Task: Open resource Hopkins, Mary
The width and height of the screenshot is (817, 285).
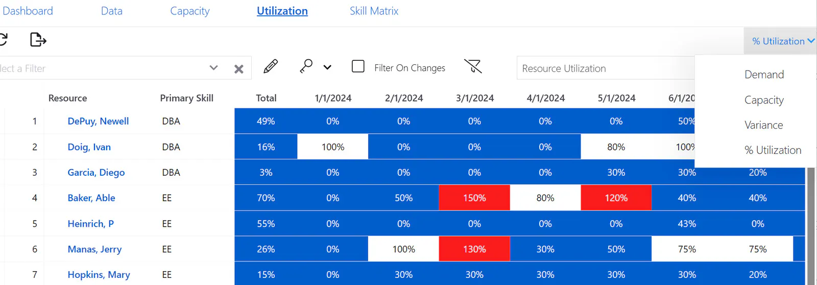Action: [99, 275]
